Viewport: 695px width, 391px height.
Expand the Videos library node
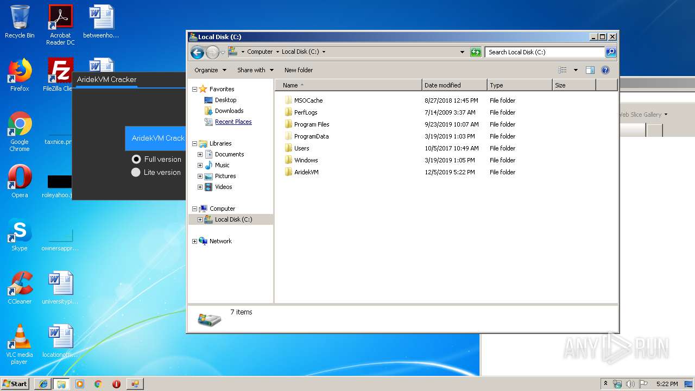[x=200, y=187]
